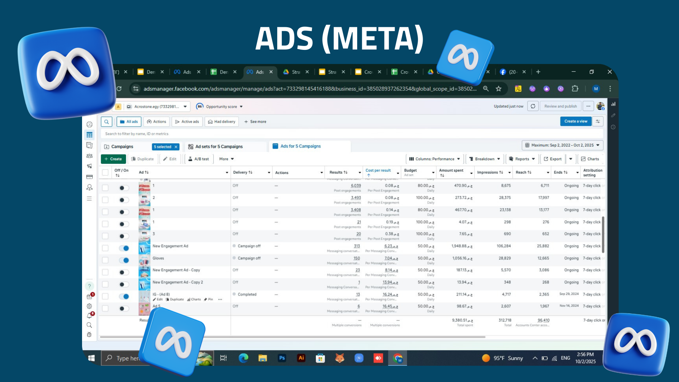Click the Create a view button
This screenshot has height=382, width=679.
tap(575, 121)
